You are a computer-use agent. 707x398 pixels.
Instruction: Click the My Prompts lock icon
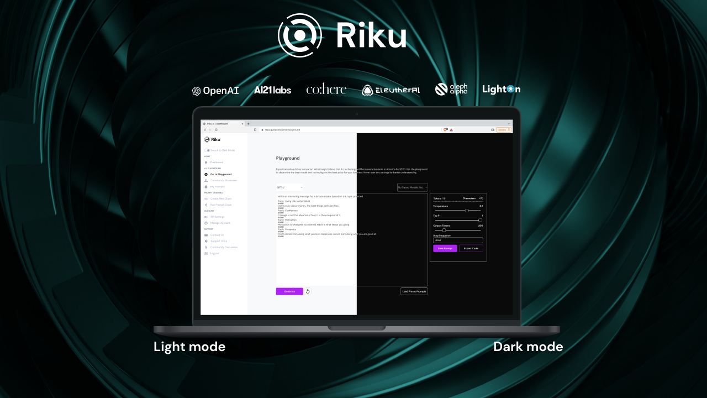click(206, 187)
